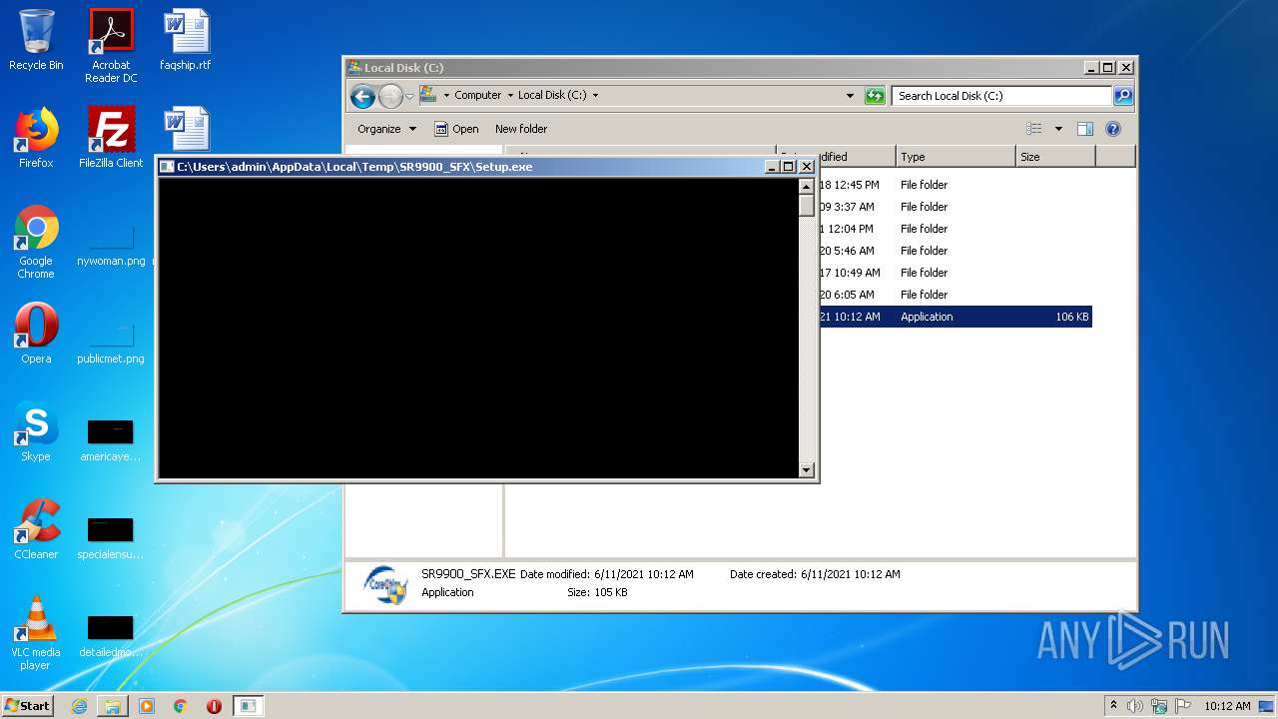Select folder row dated 3:37 AM
The height and width of the screenshot is (719, 1278).
[955, 207]
